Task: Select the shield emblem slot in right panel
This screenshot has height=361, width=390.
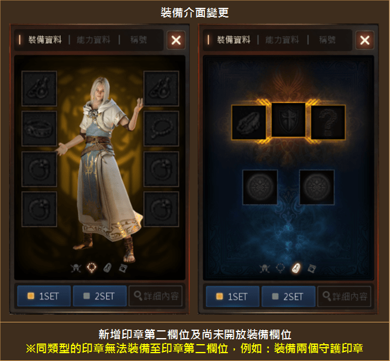Action: (288, 120)
